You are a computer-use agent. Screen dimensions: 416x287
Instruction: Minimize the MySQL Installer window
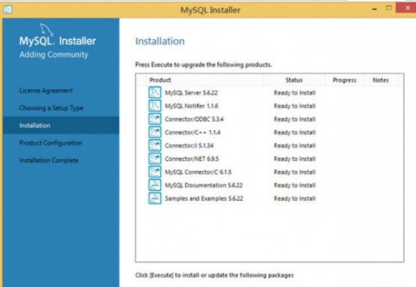tap(374, 9)
